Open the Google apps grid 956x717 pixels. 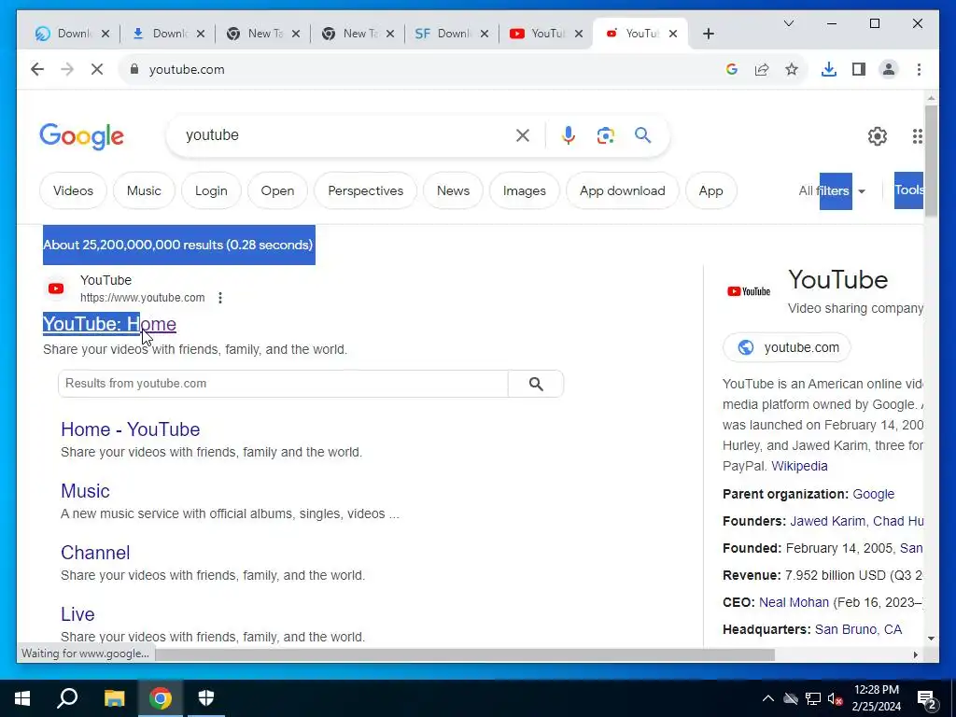point(918,136)
